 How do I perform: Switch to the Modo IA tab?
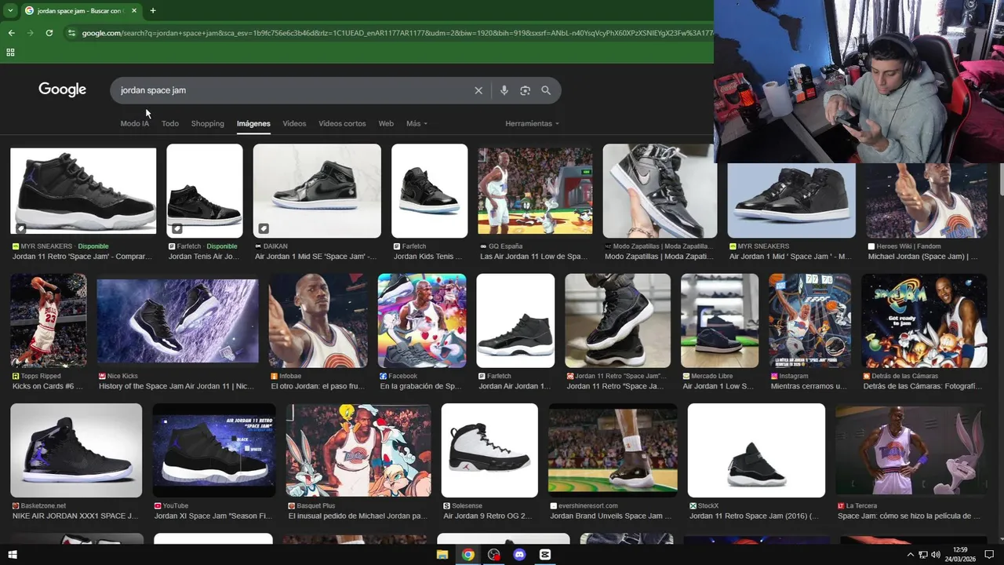point(135,123)
